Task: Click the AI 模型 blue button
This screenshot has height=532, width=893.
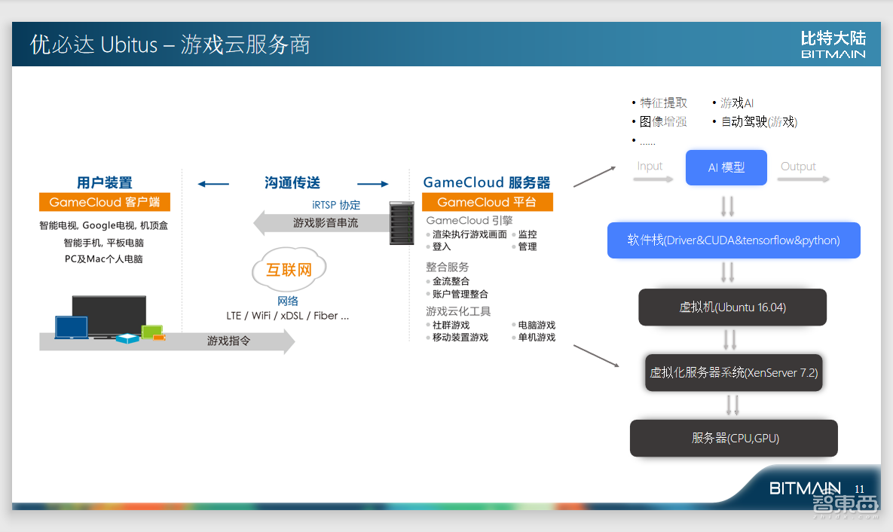Action: (726, 167)
